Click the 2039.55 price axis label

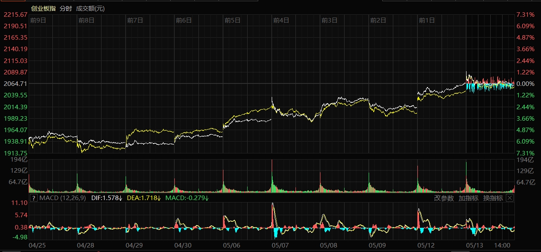15,95
